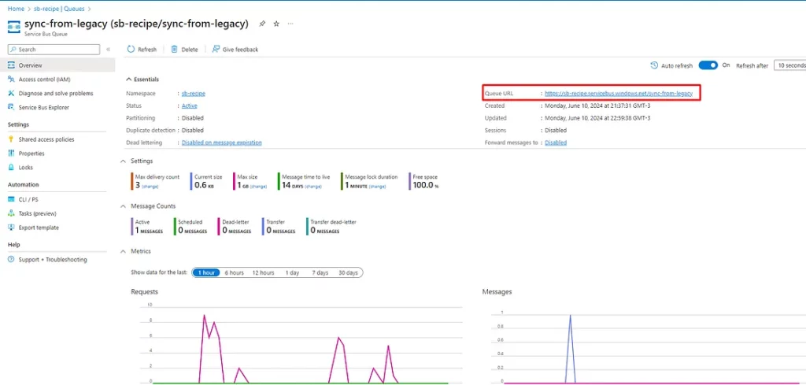Click the Shared access policies key icon
806x385 pixels.
pyautogui.click(x=12, y=139)
